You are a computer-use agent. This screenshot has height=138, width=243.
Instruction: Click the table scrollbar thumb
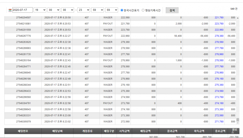click(x=238, y=120)
